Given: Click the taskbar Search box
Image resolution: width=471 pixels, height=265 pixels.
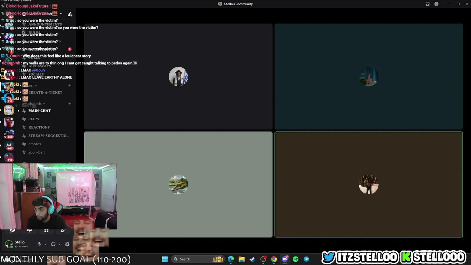Looking at the screenshot, I should click(x=198, y=259).
